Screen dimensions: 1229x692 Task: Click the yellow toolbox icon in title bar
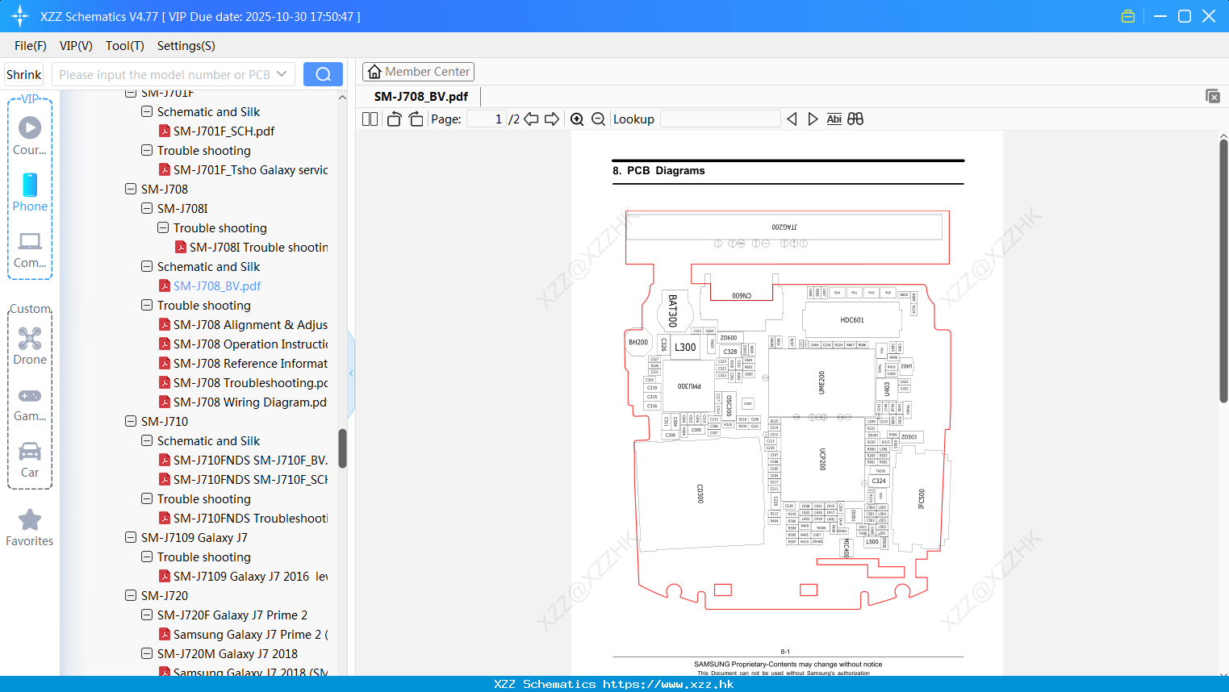1128,16
